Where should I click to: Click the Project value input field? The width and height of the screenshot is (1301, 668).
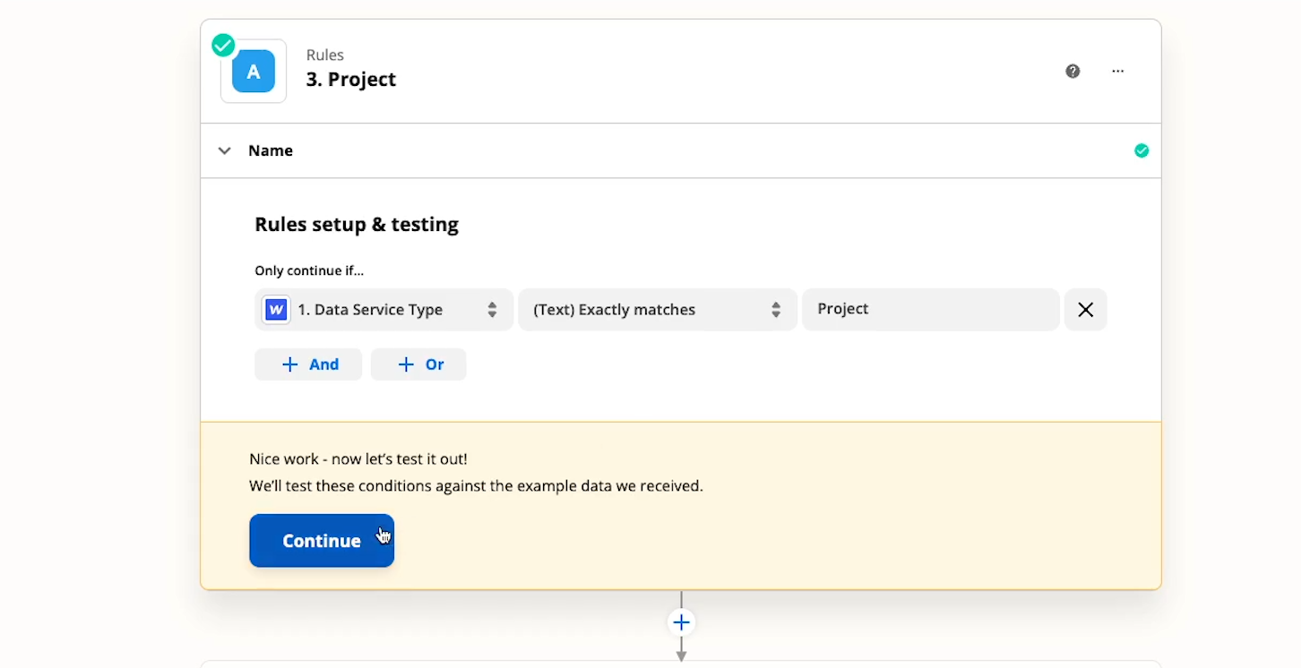pos(930,309)
